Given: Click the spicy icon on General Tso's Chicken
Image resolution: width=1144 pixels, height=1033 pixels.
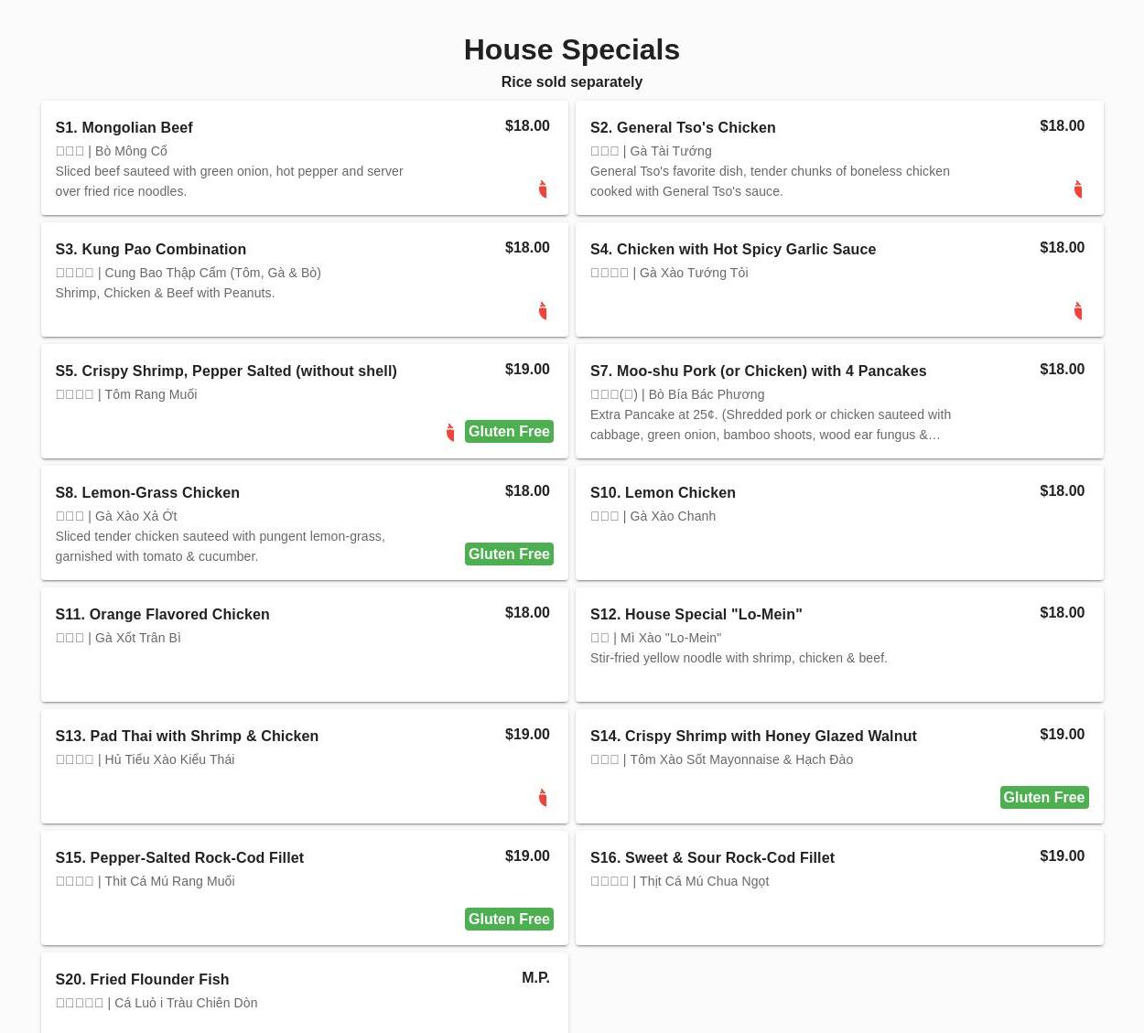Looking at the screenshot, I should click(x=1078, y=189).
